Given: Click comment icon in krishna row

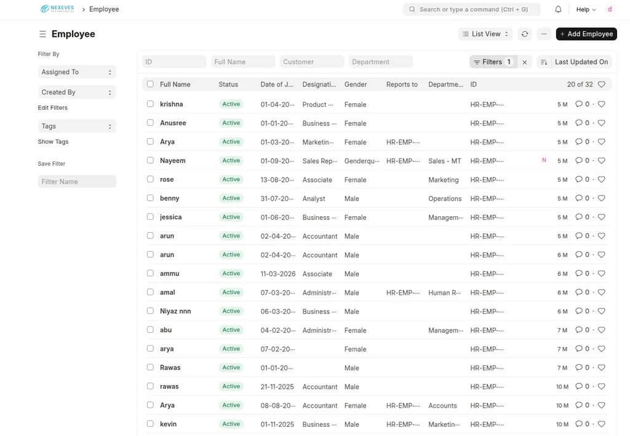Looking at the screenshot, I should tap(578, 104).
